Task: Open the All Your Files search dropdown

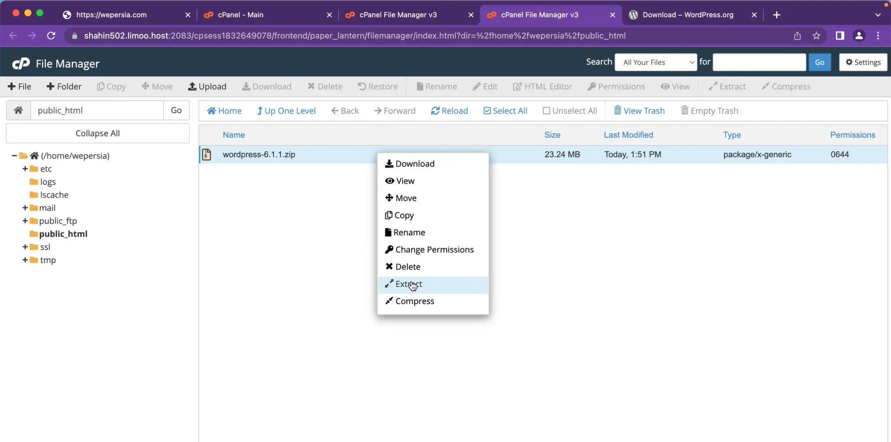Action: (x=656, y=62)
